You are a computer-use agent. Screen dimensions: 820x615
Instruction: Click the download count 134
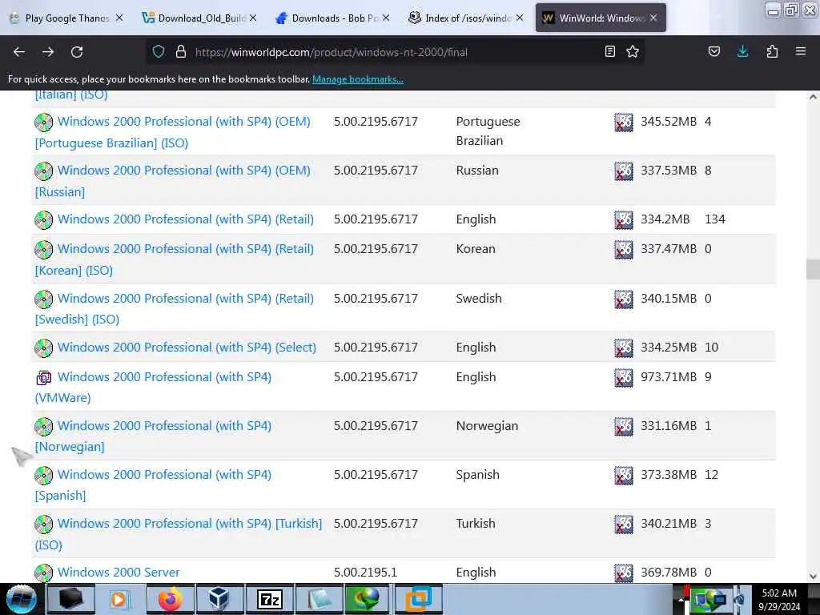715,219
